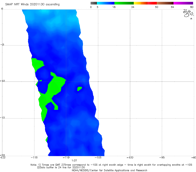Viewport: 196px width, 172px height.
Task: Click the yellow-red 34-50 segment of the color bar
Action: click(145, 3)
